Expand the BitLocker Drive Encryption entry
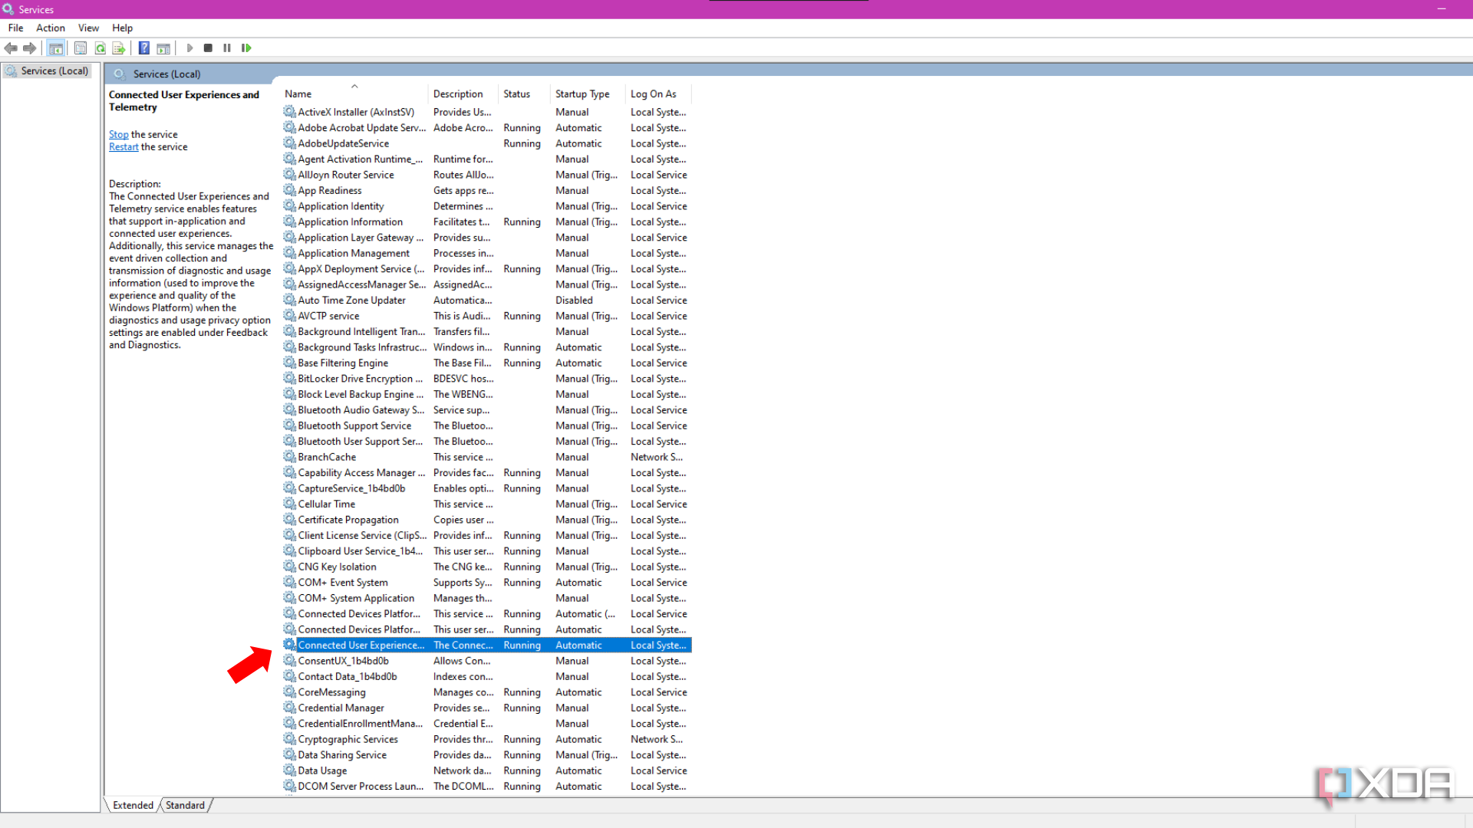This screenshot has height=828, width=1473. [359, 378]
